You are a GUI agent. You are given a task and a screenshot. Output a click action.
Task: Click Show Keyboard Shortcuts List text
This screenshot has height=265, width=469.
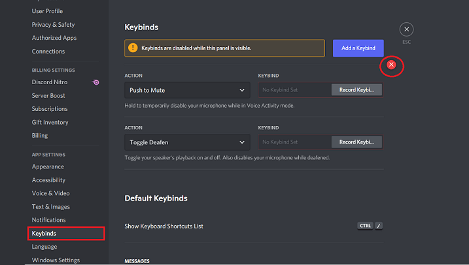click(x=164, y=226)
